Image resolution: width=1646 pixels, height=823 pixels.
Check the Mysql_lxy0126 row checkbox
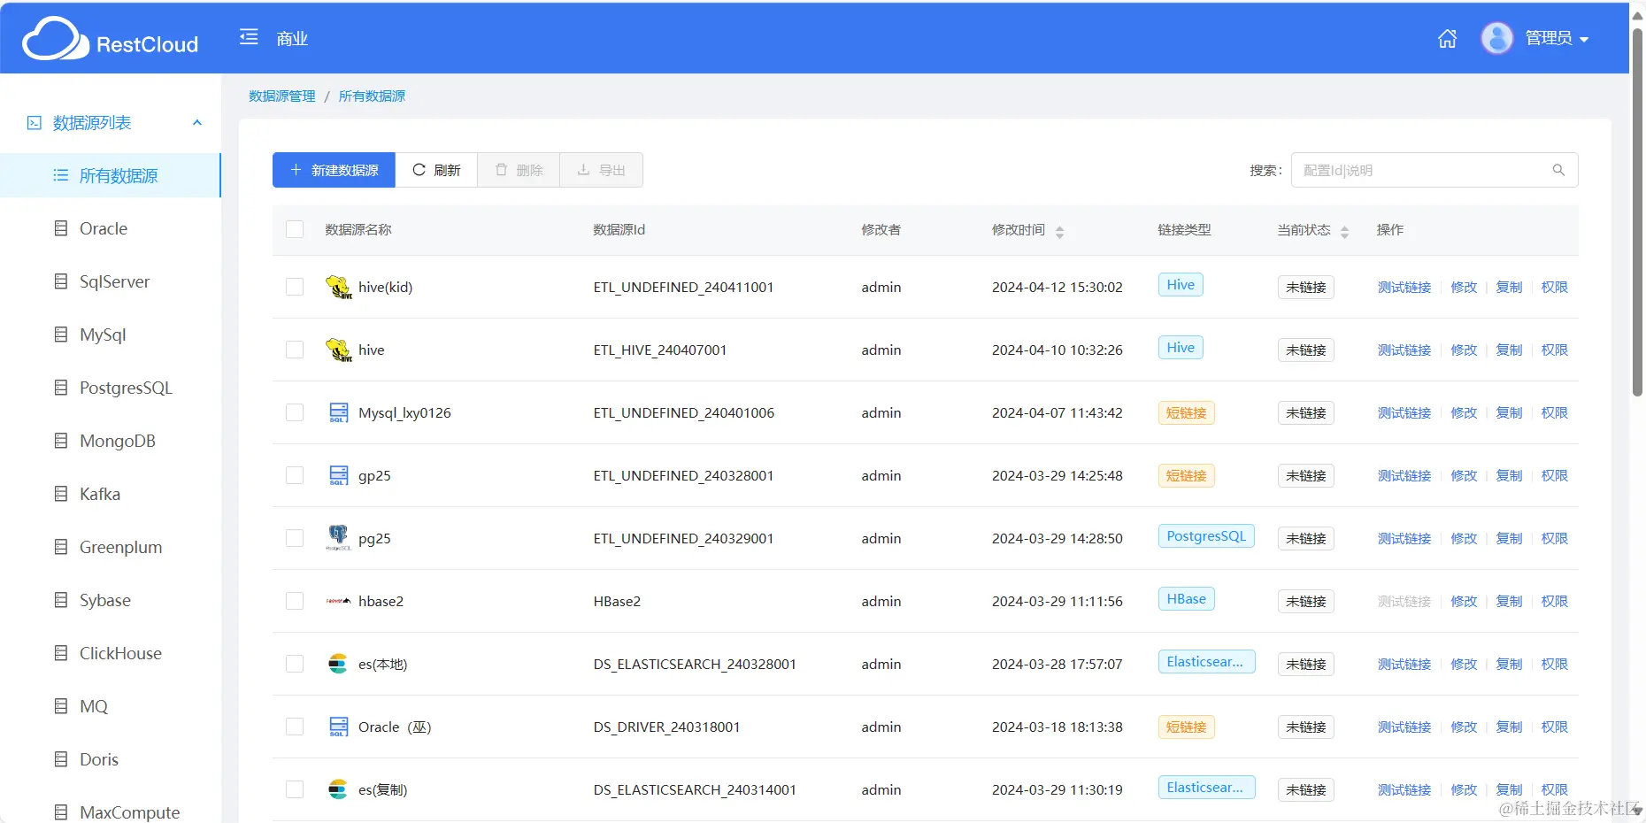(295, 412)
